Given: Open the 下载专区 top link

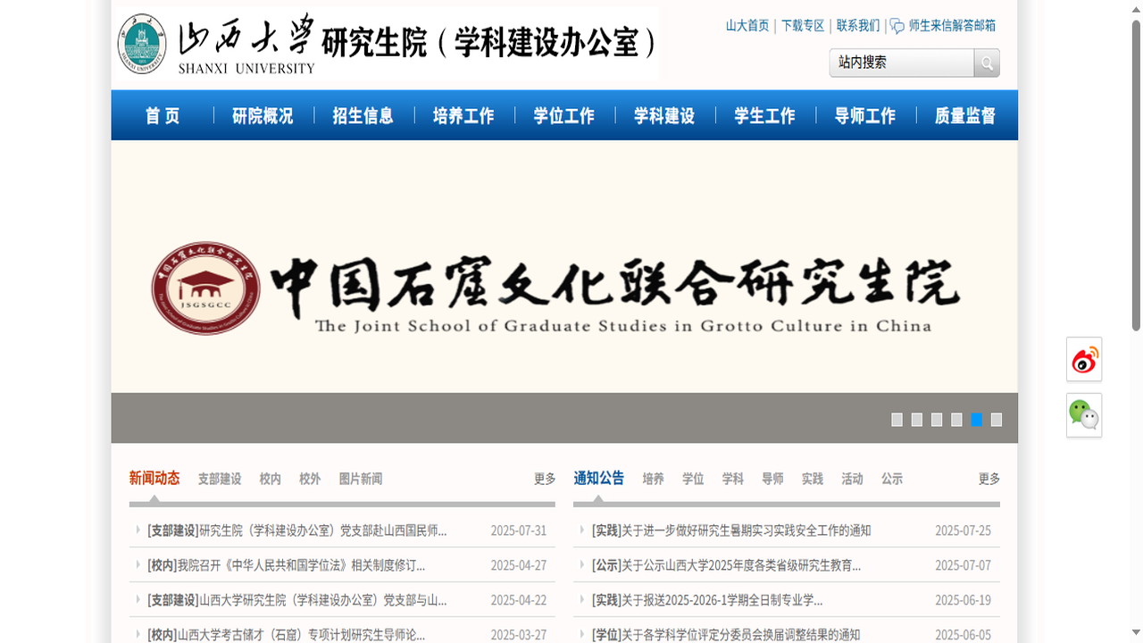Looking at the screenshot, I should coord(803,26).
